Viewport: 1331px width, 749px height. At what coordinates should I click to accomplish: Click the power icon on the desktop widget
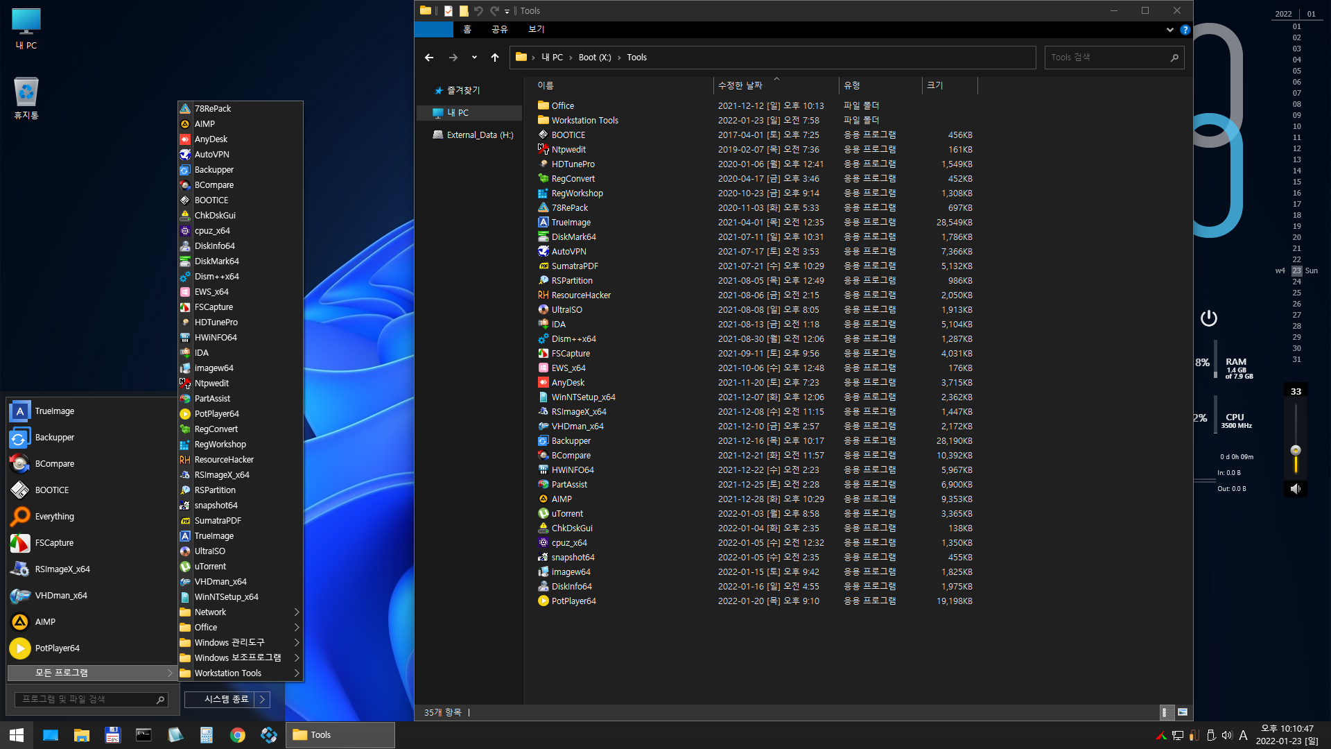pyautogui.click(x=1208, y=318)
